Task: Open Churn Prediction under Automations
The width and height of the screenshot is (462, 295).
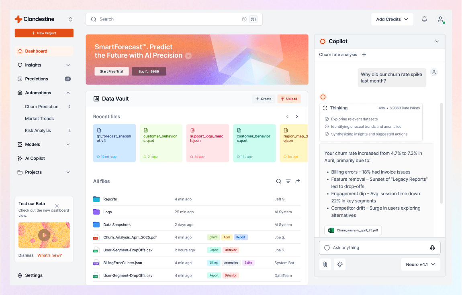Action: coord(42,107)
